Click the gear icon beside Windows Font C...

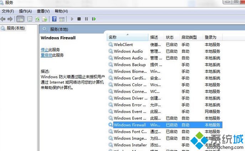click(x=111, y=131)
